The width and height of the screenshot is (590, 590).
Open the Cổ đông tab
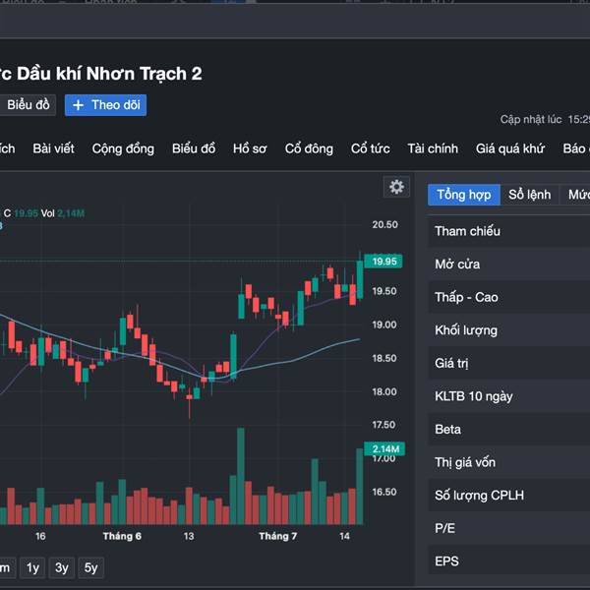[x=309, y=148]
